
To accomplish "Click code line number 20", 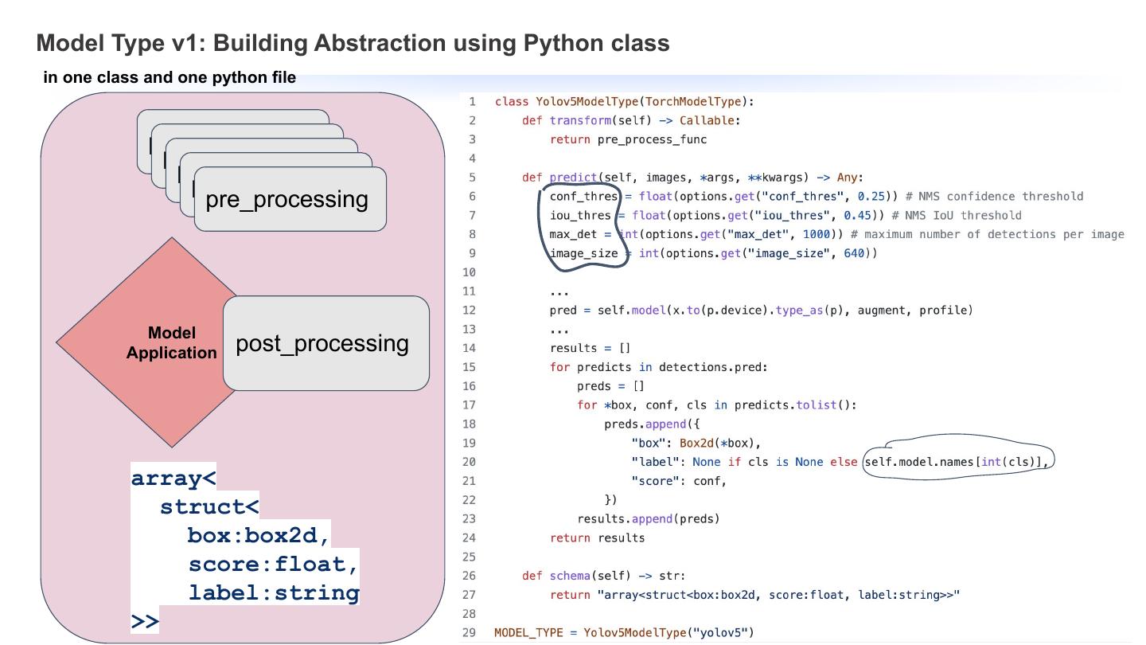I will pyautogui.click(x=470, y=462).
